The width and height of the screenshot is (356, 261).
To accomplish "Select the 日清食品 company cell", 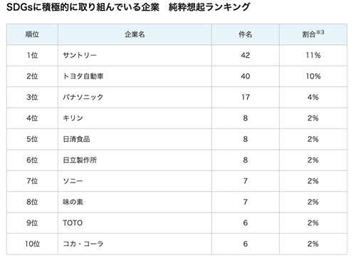I will pos(135,139).
